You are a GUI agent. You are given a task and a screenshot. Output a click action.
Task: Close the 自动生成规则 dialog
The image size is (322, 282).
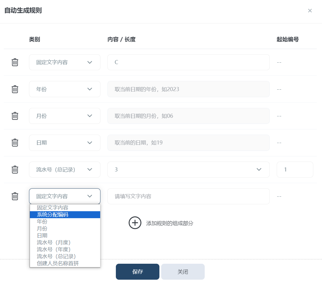pos(310,10)
